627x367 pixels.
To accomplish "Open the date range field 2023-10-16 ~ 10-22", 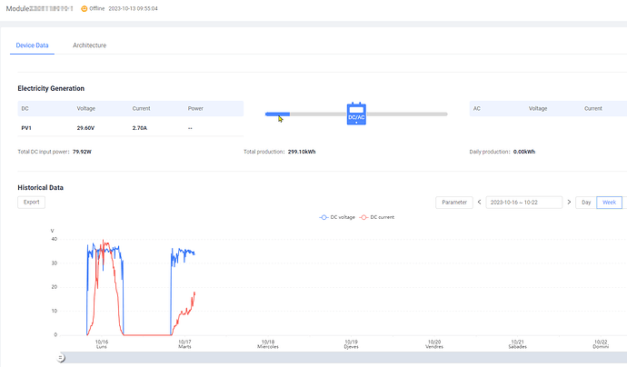I will pos(523,203).
